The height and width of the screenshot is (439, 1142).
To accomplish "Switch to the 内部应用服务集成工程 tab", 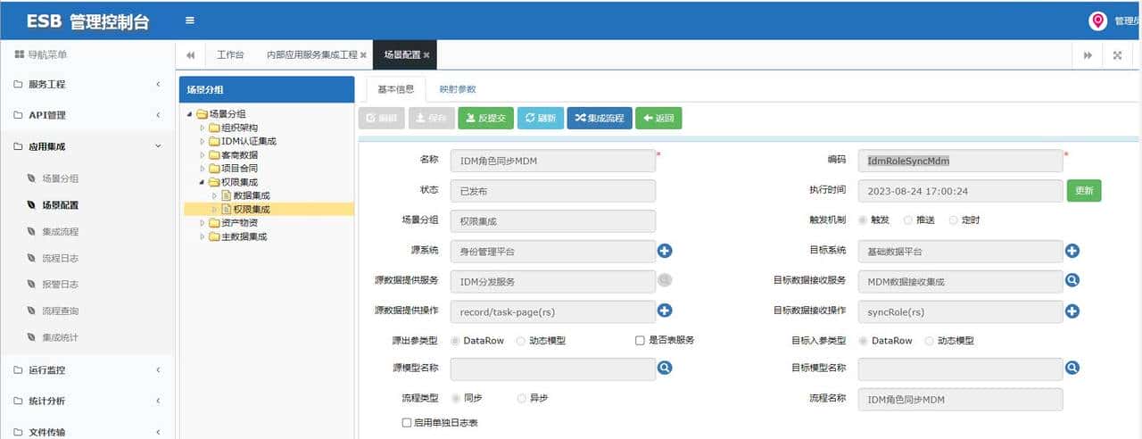I will (311, 55).
